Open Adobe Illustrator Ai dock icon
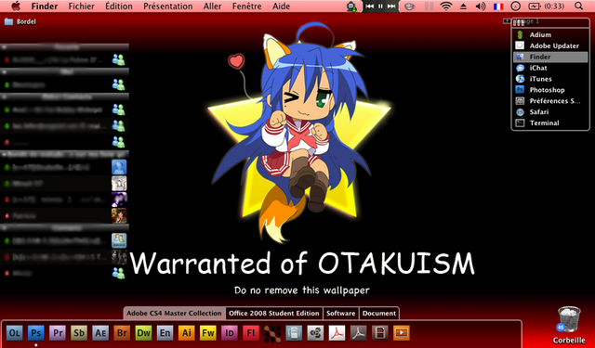This screenshot has height=348, width=595. point(186,333)
